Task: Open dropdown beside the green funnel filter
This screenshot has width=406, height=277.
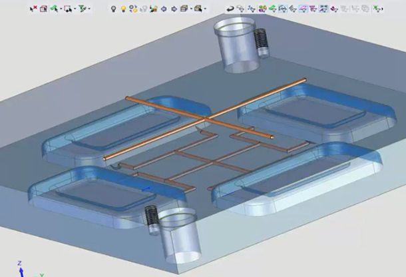Action: pos(90,9)
